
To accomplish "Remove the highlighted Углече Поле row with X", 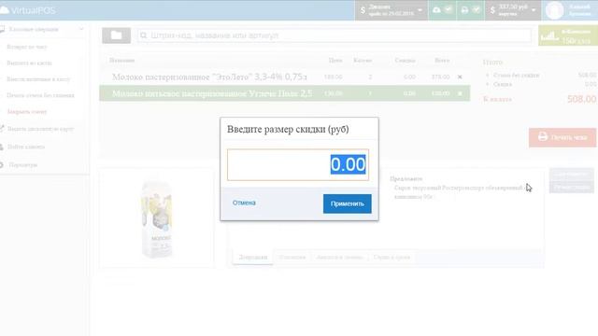I will point(460,93).
